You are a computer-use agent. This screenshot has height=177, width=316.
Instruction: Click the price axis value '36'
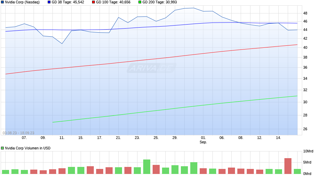[x=305, y=67]
